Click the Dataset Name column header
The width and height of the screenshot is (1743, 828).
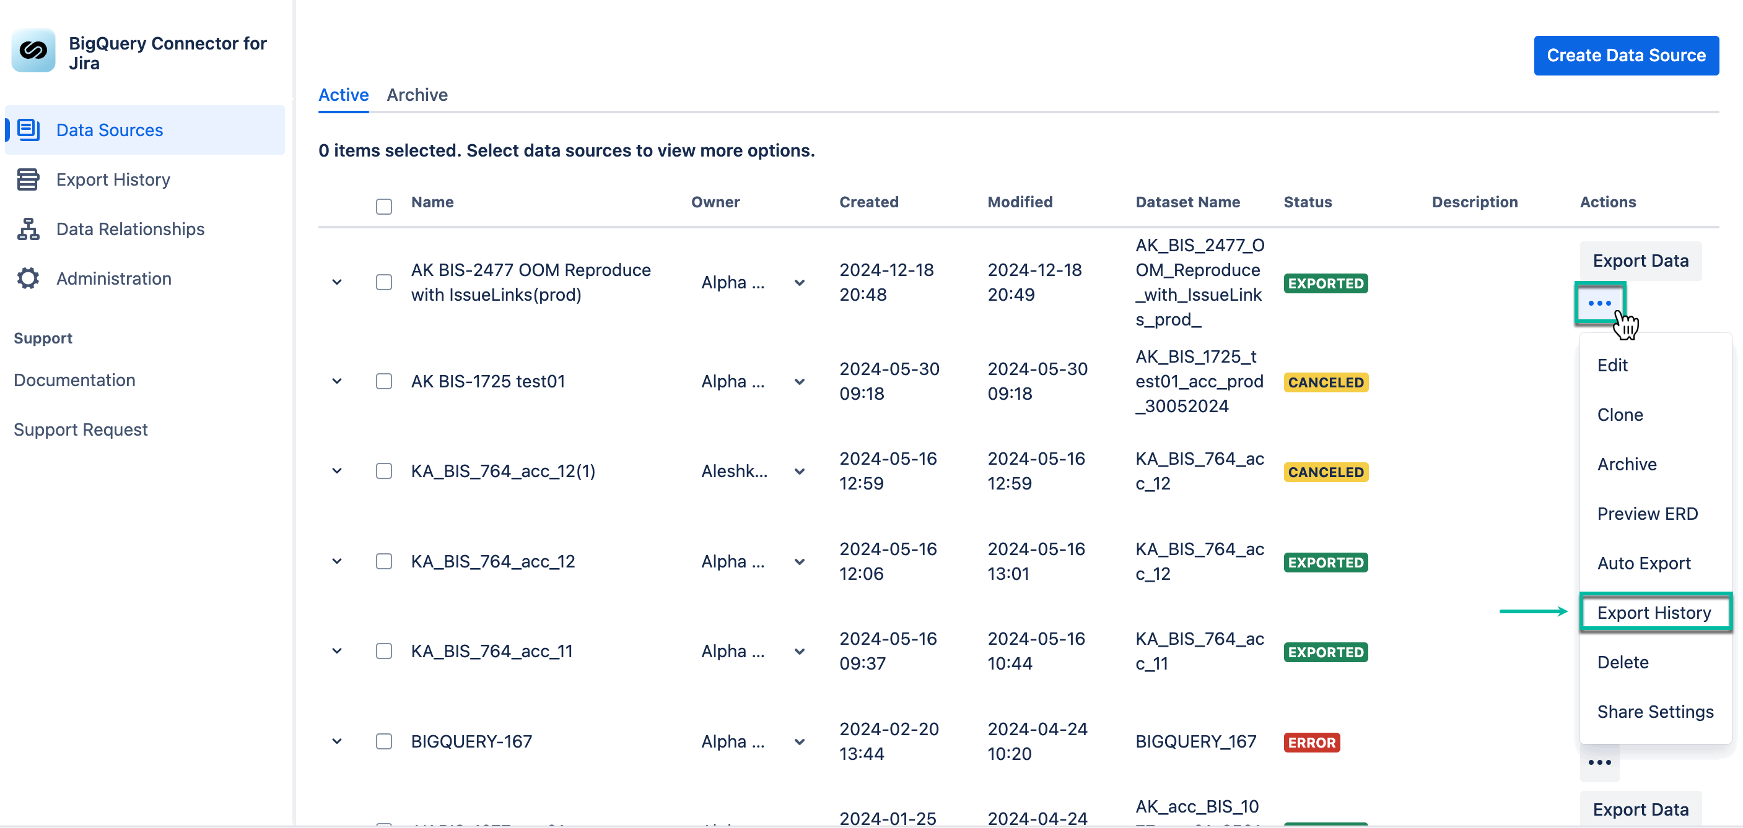point(1187,202)
